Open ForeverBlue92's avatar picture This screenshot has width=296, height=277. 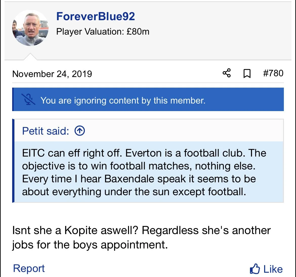[x=30, y=28]
